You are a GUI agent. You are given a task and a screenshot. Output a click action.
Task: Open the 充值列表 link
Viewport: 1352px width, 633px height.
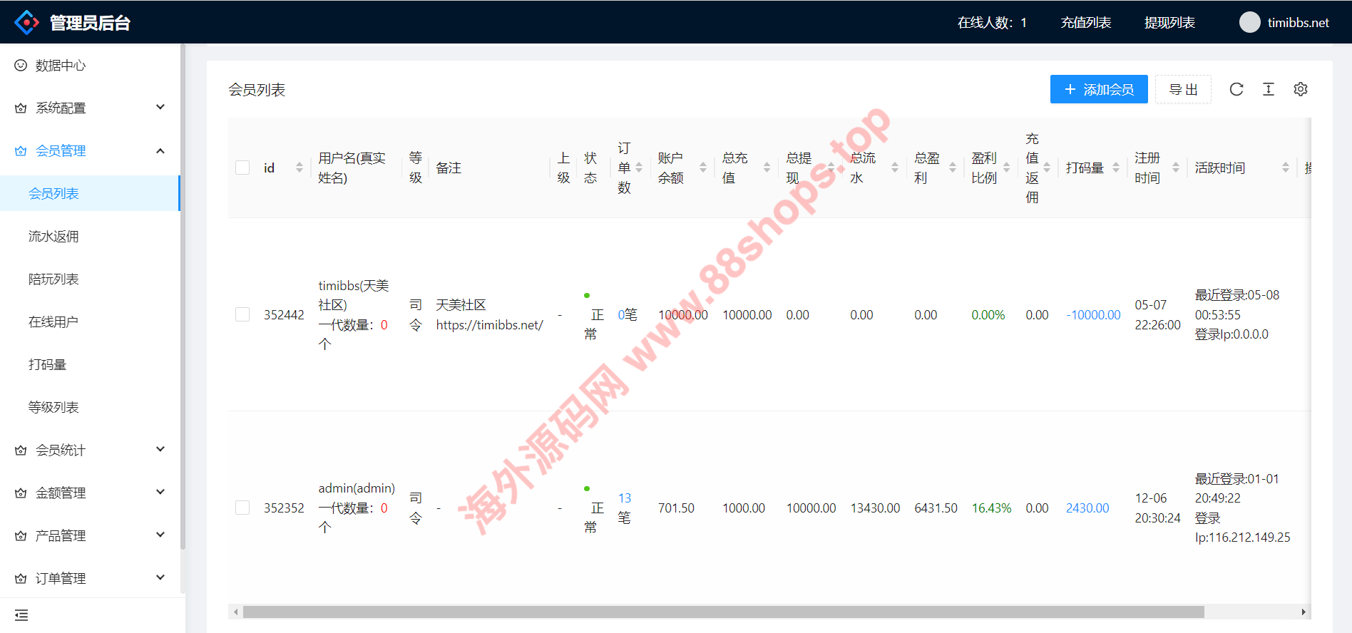point(1085,23)
